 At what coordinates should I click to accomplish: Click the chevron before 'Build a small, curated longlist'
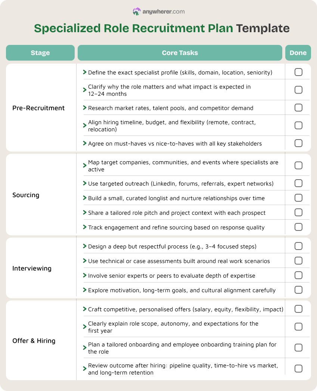coord(85,198)
